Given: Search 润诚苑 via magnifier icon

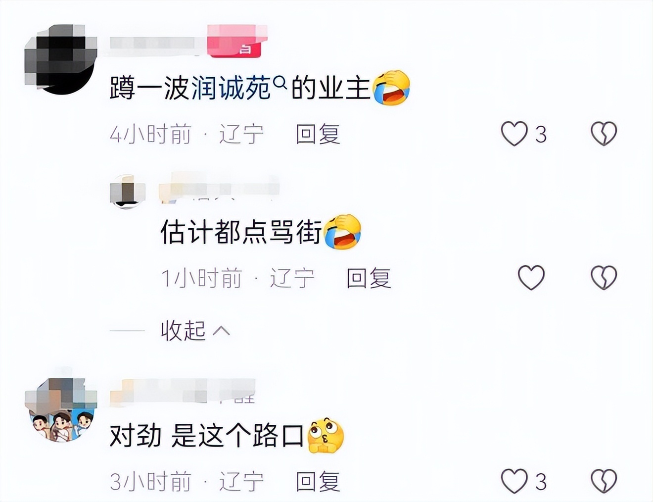Looking at the screenshot, I should (x=280, y=83).
